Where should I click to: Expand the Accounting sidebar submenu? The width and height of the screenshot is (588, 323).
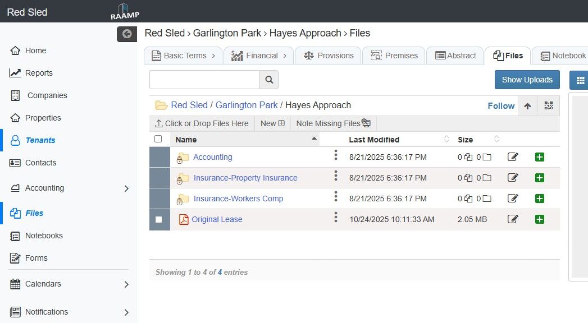126,188
